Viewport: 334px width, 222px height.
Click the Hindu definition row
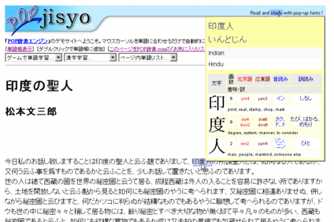point(265,64)
